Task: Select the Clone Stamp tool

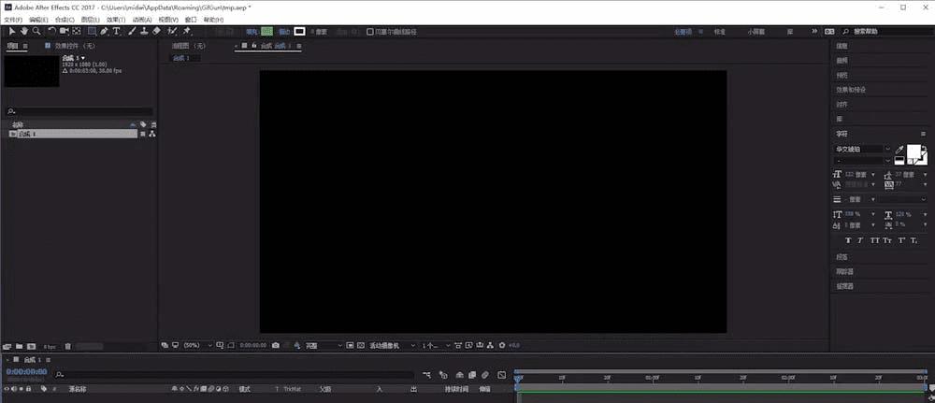Action: click(144, 31)
